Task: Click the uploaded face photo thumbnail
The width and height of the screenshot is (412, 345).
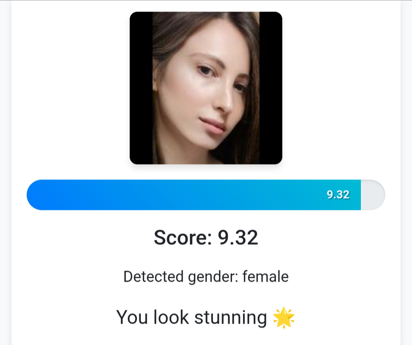Action: 206,88
